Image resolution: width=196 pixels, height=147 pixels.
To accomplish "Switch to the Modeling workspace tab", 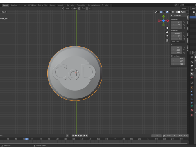I will point(13,5).
